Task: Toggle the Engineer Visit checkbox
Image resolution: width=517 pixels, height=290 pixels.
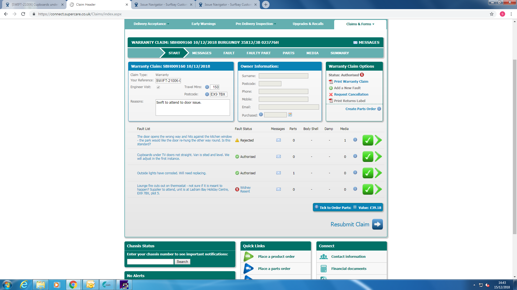Action: pyautogui.click(x=158, y=87)
